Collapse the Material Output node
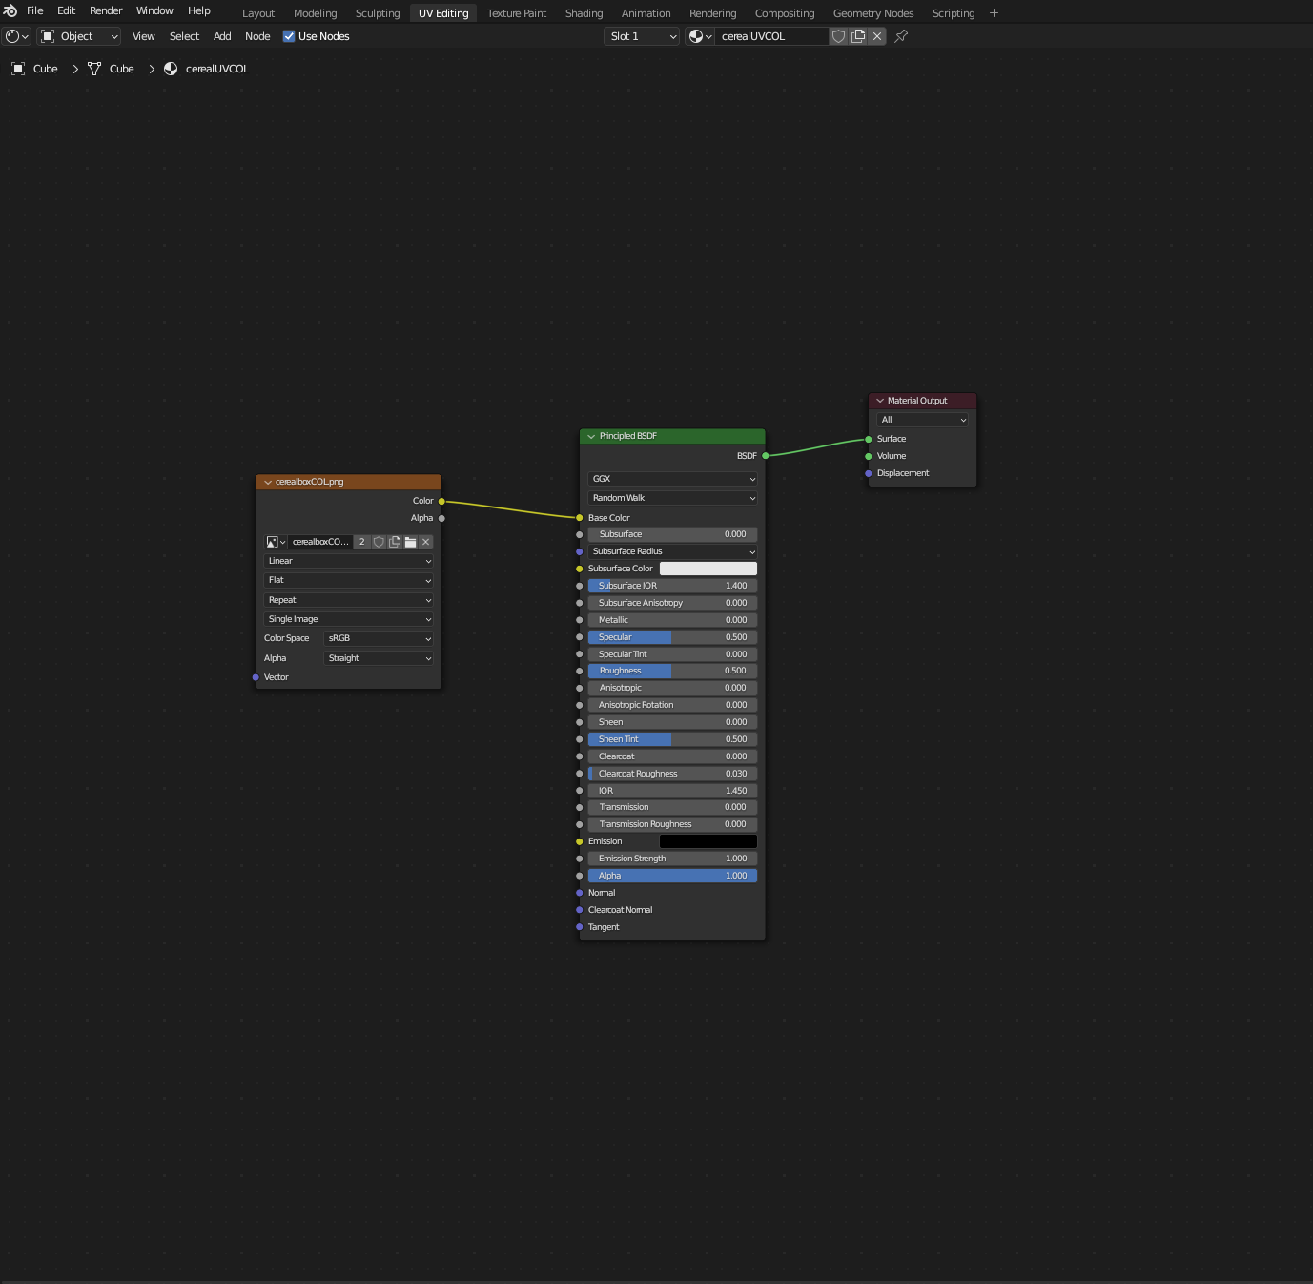1313x1284 pixels. pos(880,401)
